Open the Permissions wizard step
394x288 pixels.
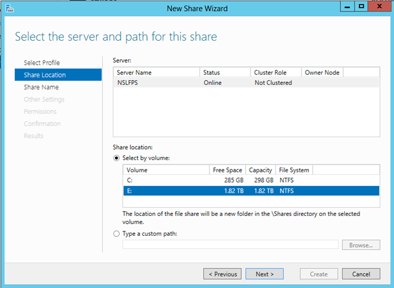[40, 111]
